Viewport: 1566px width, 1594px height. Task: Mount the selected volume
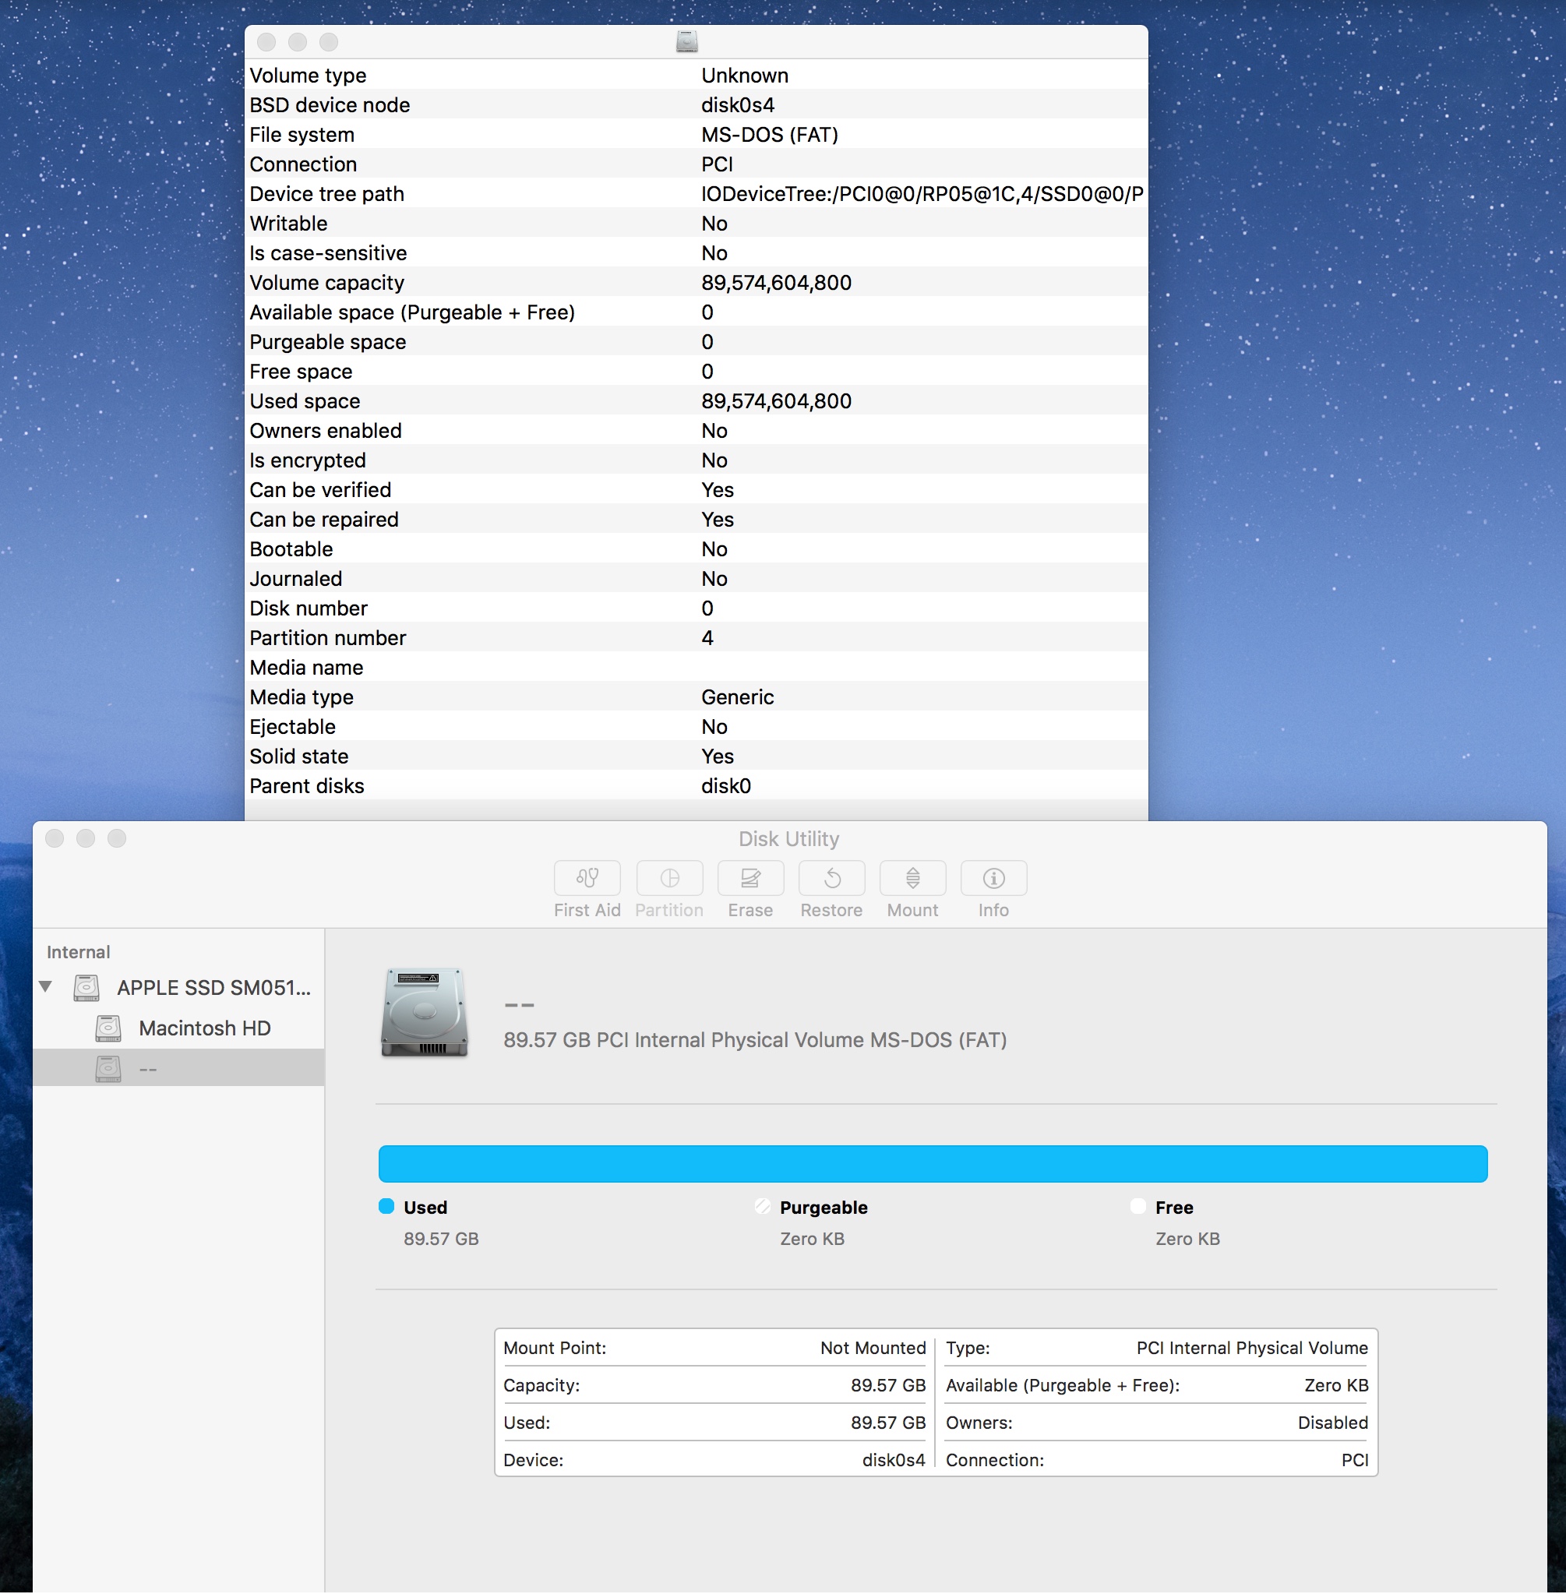coord(912,879)
